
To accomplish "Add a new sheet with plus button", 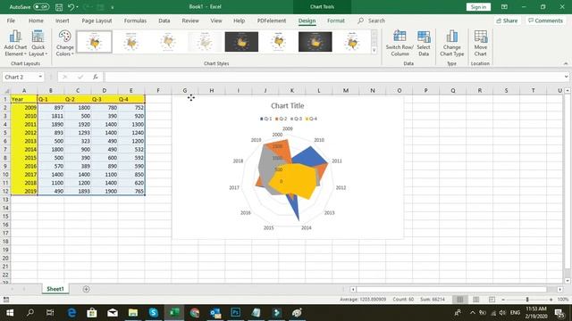I will coord(86,289).
